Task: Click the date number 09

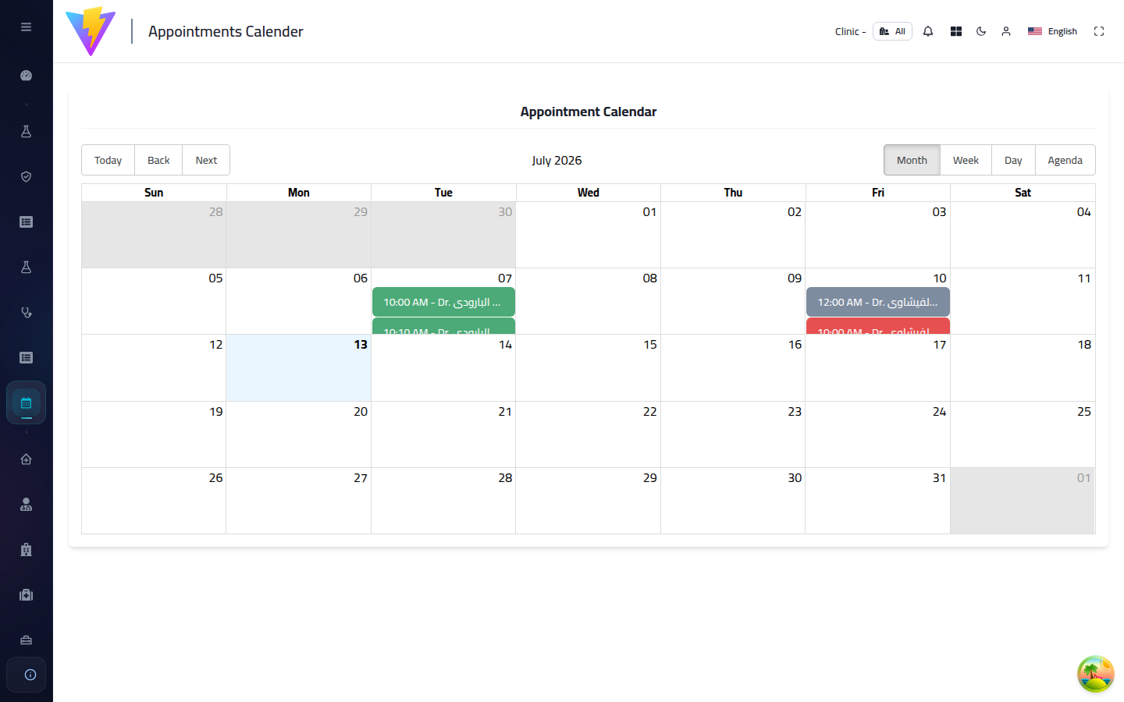Action: click(x=795, y=278)
